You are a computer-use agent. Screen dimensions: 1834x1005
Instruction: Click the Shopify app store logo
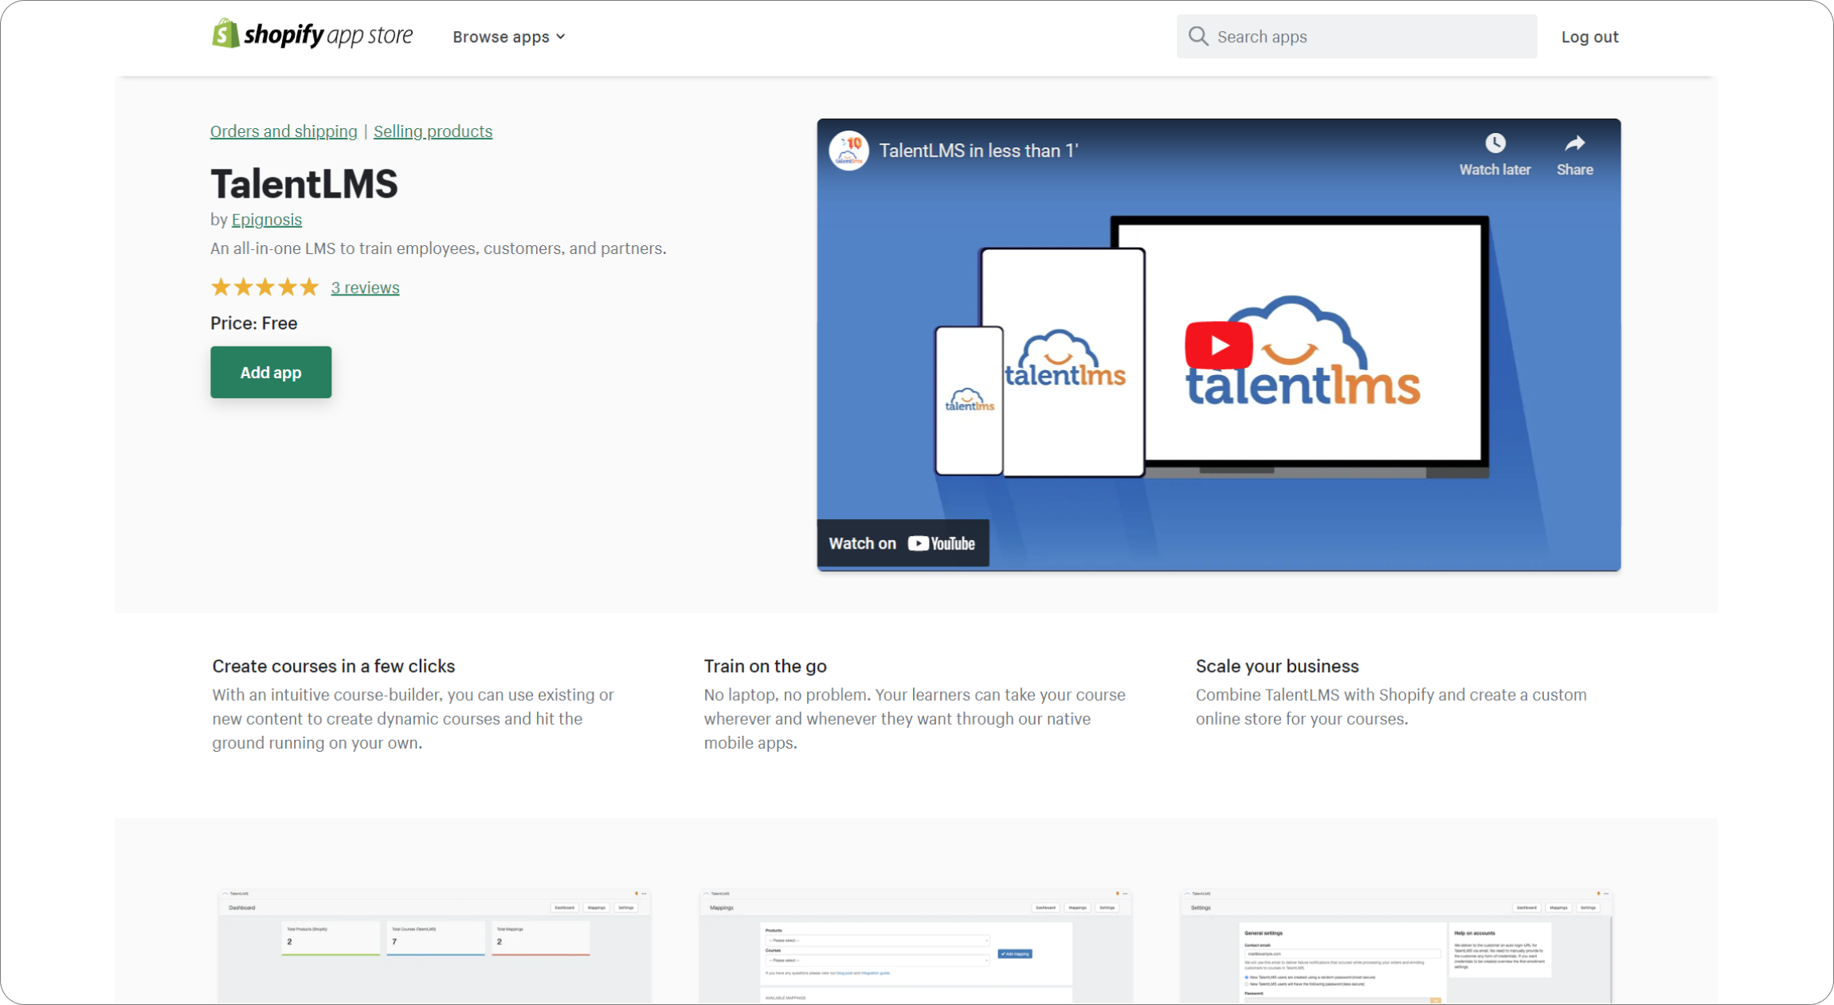(312, 34)
